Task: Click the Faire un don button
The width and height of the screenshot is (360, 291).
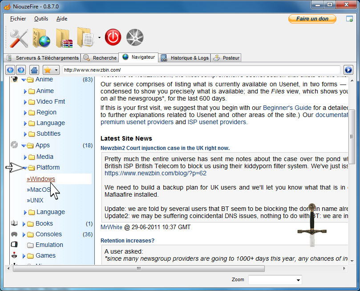Action: 312,19
